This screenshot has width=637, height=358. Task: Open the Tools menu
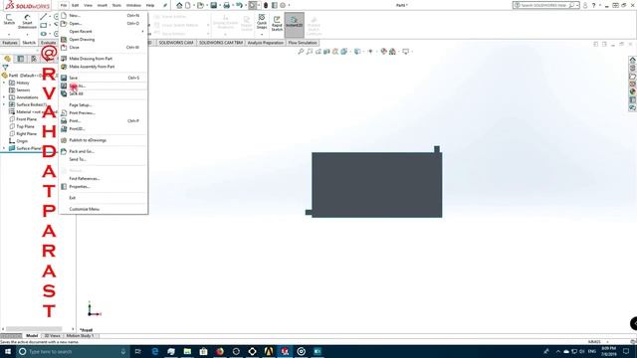pos(116,5)
